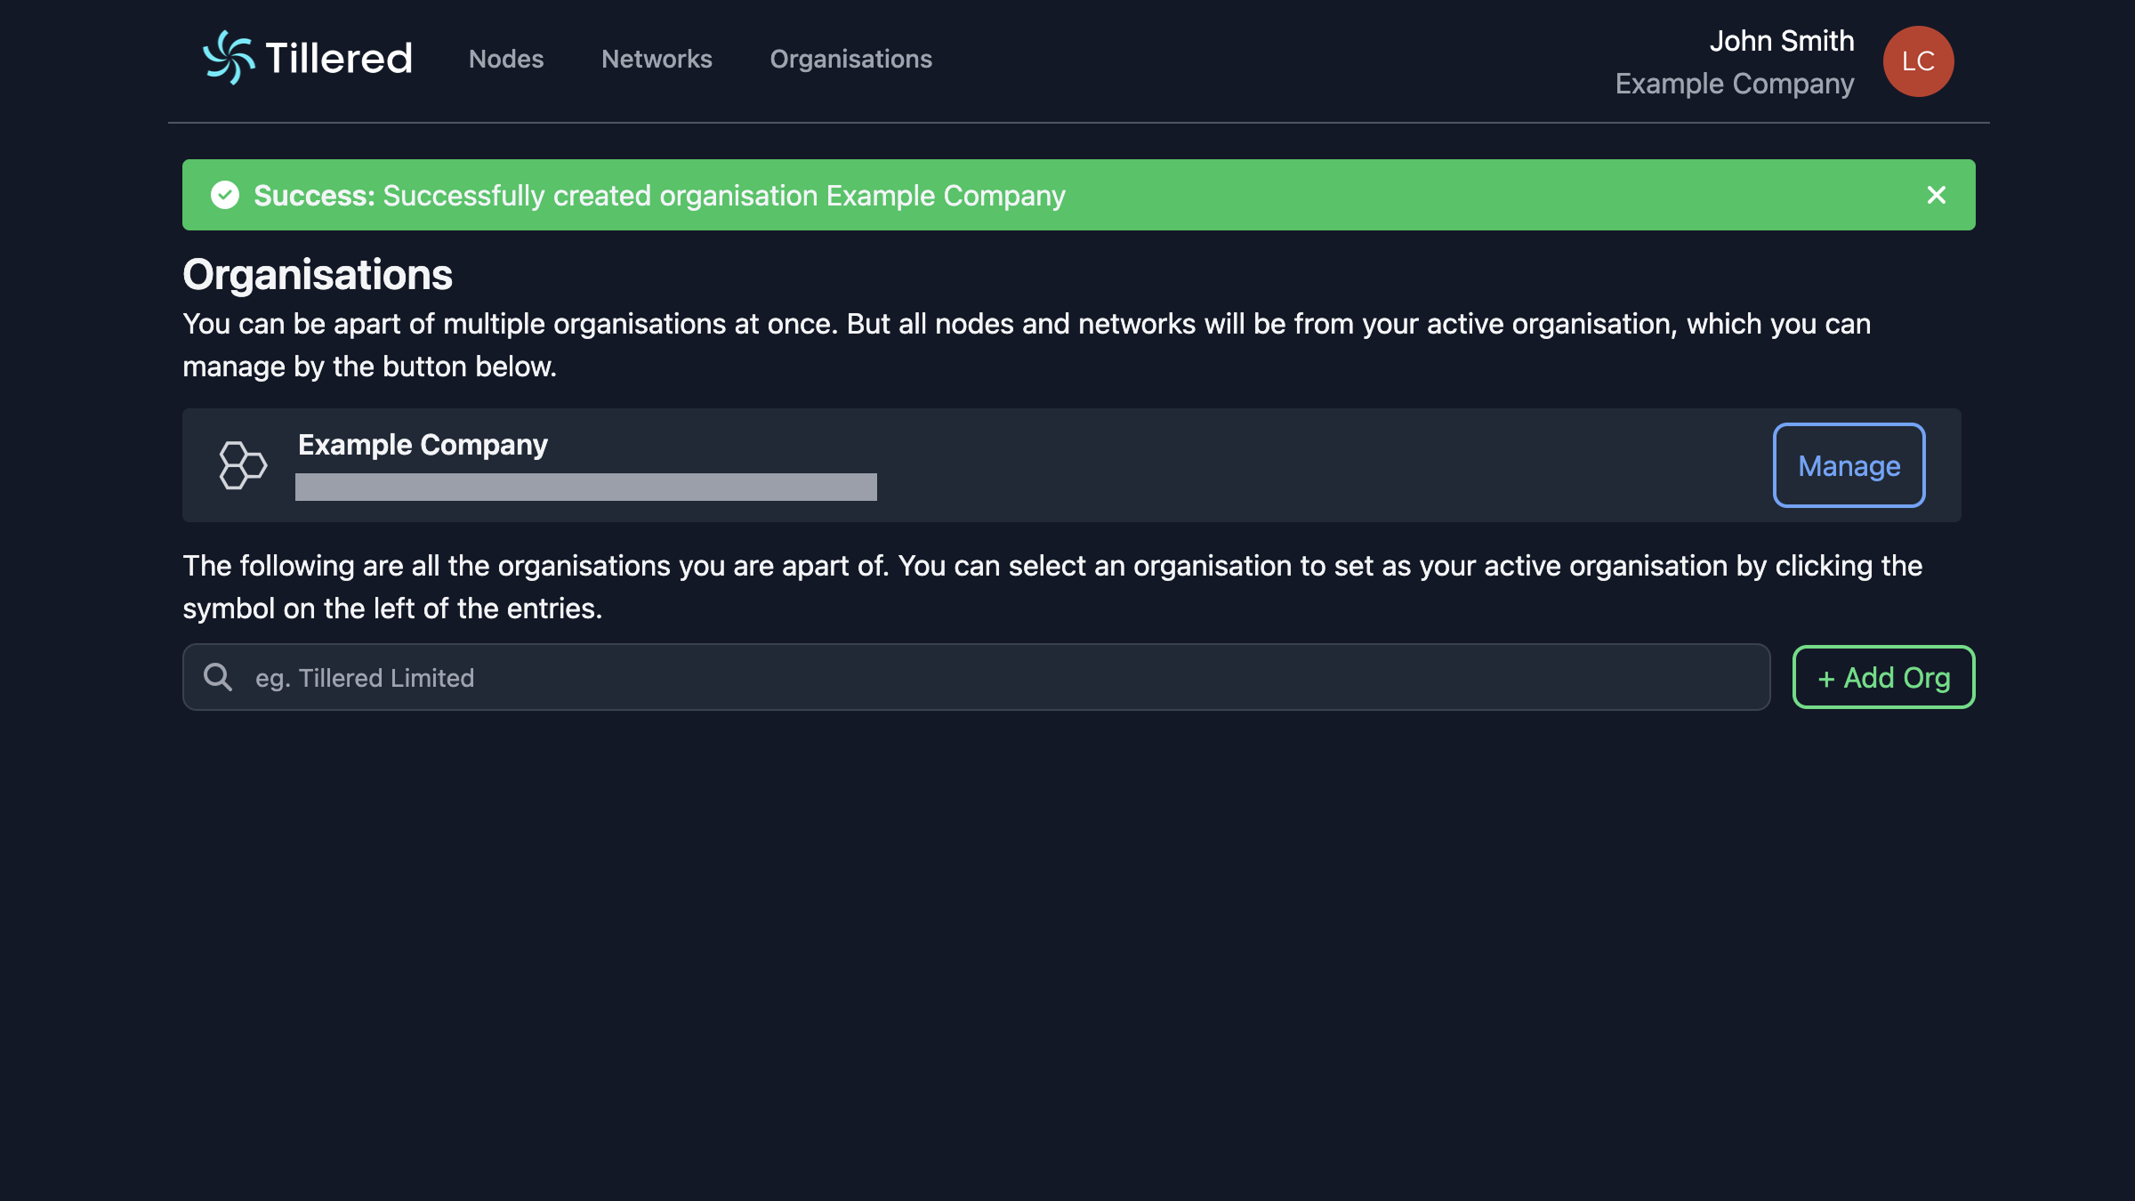Select the Example Company organisation row
2135x1201 pixels.
(979, 464)
